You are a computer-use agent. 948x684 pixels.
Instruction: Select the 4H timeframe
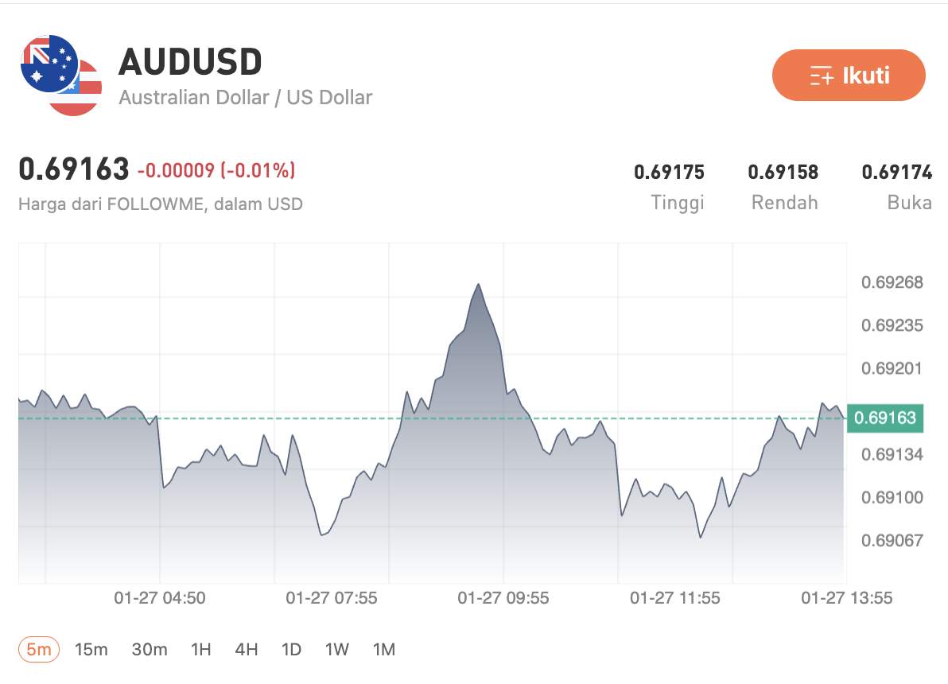246,649
